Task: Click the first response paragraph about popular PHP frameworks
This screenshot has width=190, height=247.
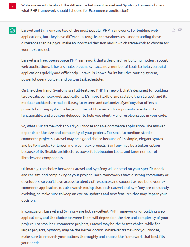Action: (95, 40)
